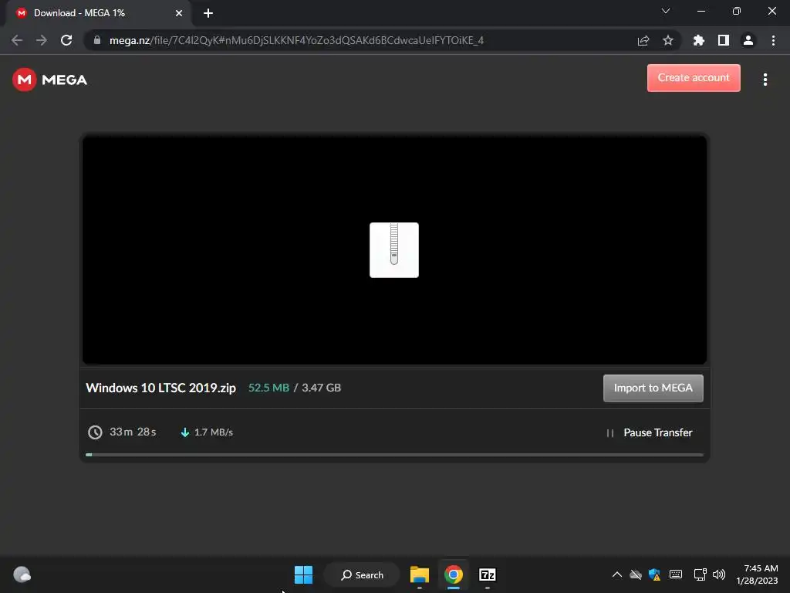Click the 33m 28s remaining time
Viewport: 790px width, 593px height.
pyautogui.click(x=133, y=432)
